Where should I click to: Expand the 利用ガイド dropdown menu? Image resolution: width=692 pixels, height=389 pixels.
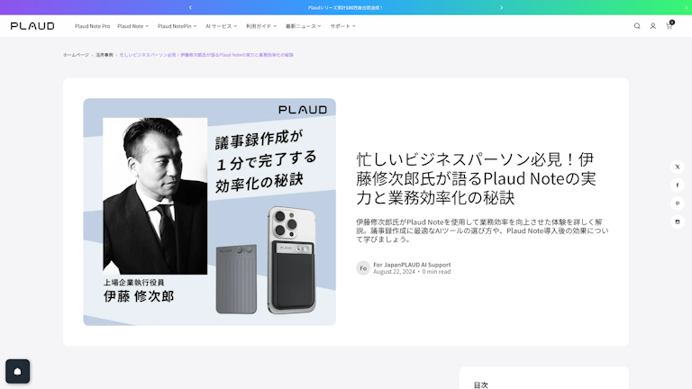coord(261,26)
